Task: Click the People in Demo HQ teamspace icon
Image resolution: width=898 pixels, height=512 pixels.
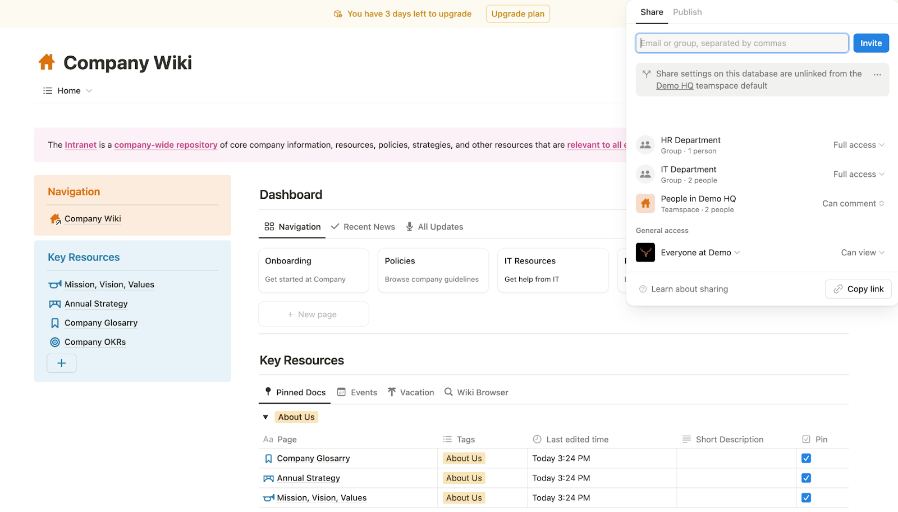Action: 645,203
